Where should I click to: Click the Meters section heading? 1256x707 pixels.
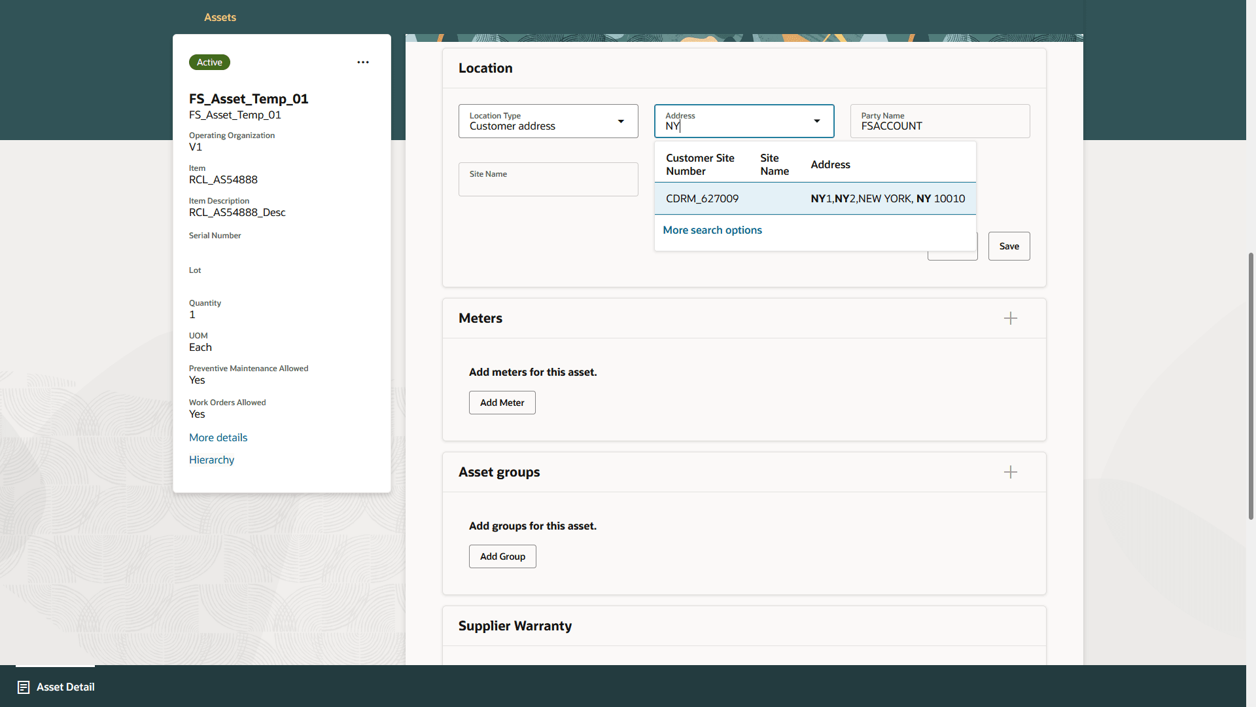[480, 318]
